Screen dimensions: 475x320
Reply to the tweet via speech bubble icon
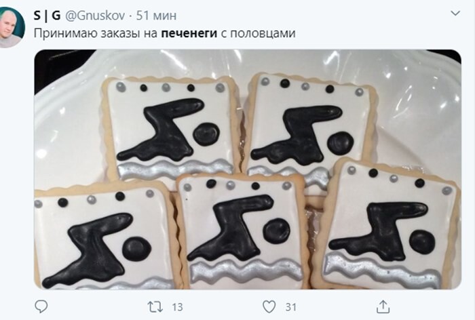pyautogui.click(x=41, y=306)
